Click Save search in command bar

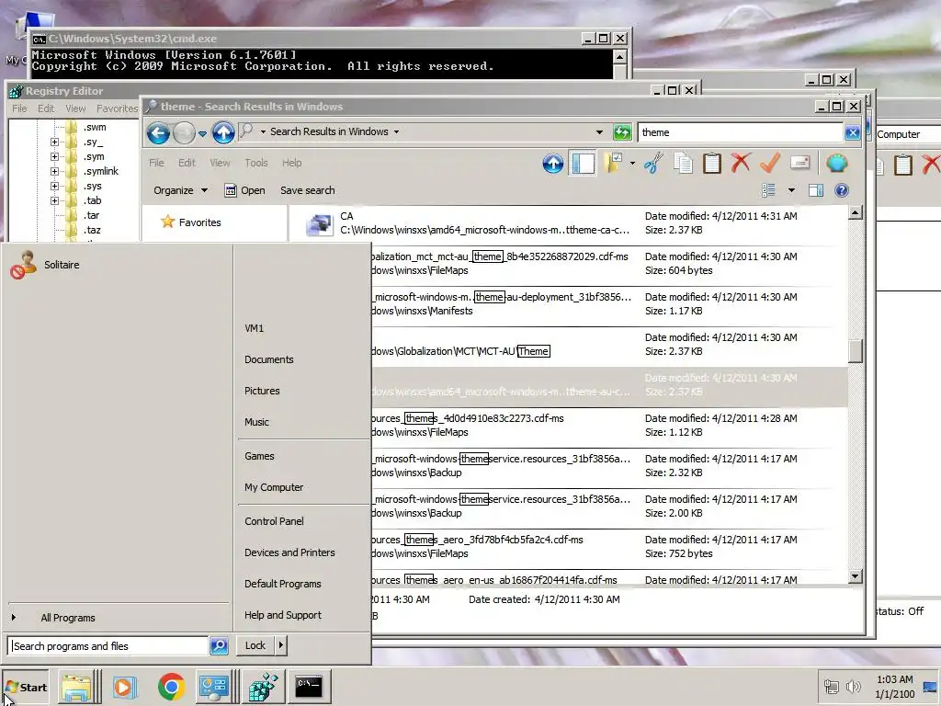coord(307,190)
